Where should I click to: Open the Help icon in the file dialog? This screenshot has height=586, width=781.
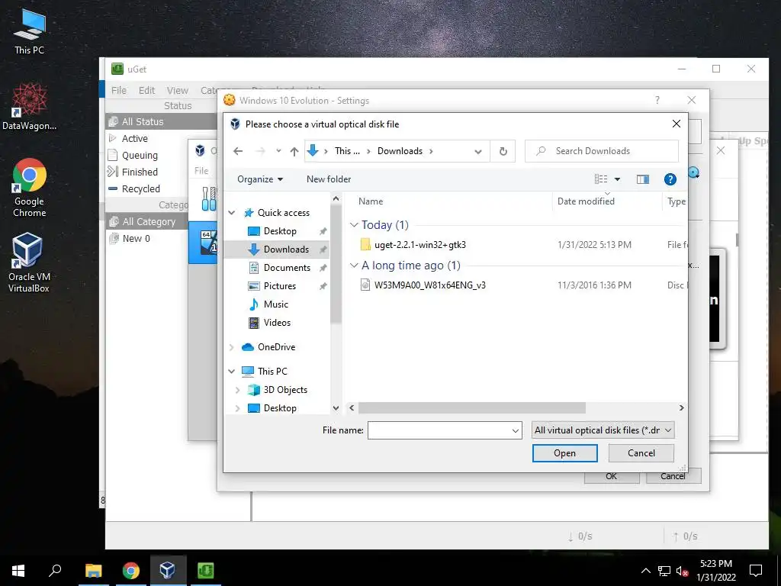pos(670,179)
